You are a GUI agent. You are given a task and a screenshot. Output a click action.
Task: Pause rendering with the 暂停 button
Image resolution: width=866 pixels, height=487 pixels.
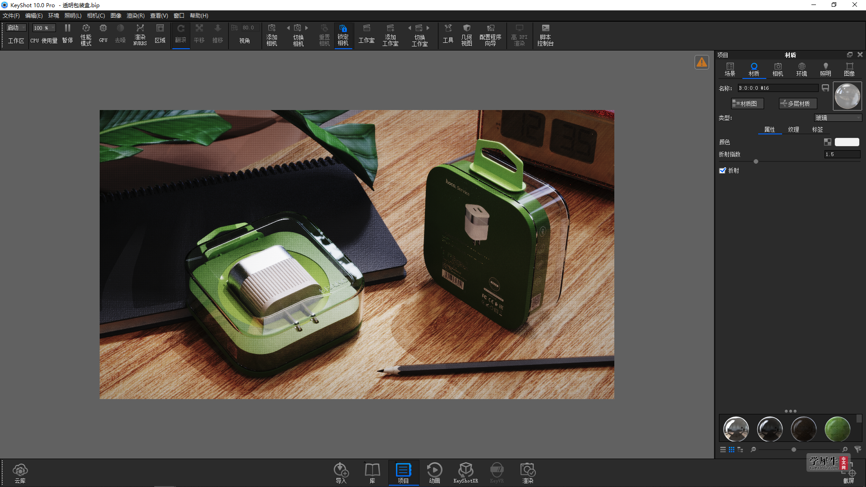[x=67, y=34]
